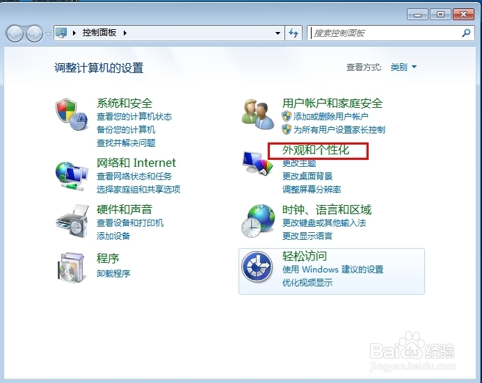482x383 pixels.
Task: Open 轻松访问 category heading
Action: [x=305, y=256]
